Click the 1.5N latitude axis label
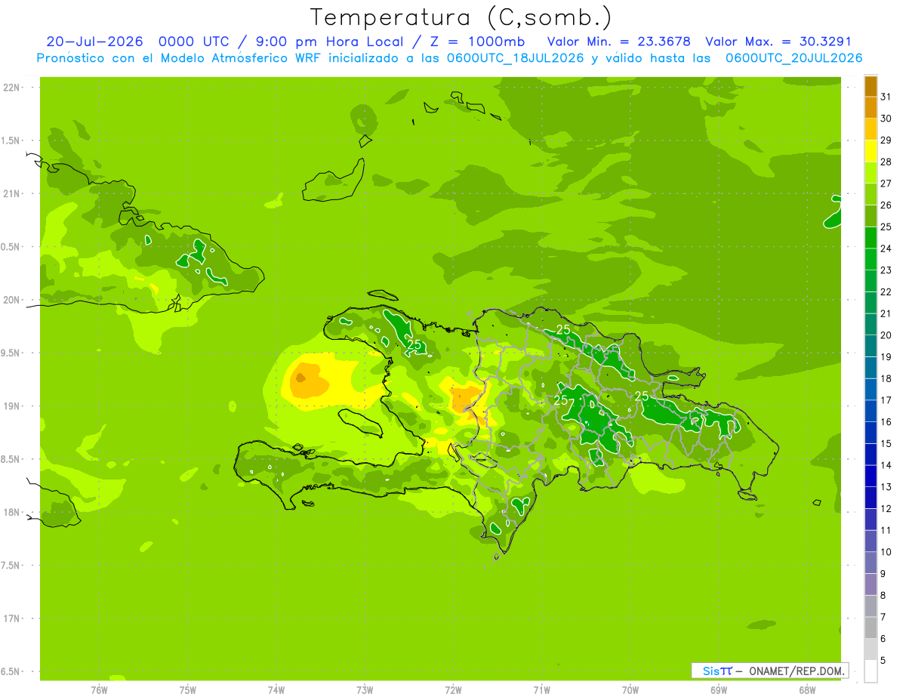Image resolution: width=906 pixels, height=700 pixels. pyautogui.click(x=11, y=140)
